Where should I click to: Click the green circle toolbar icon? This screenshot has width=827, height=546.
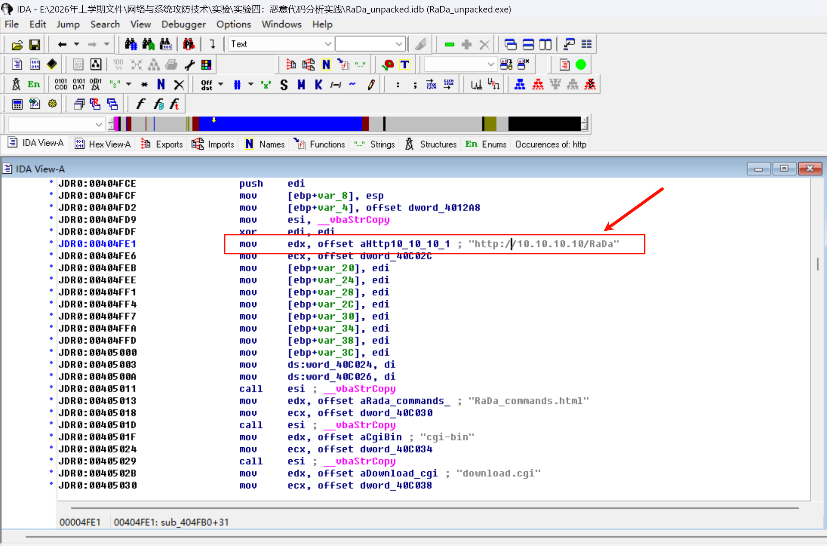tap(581, 65)
